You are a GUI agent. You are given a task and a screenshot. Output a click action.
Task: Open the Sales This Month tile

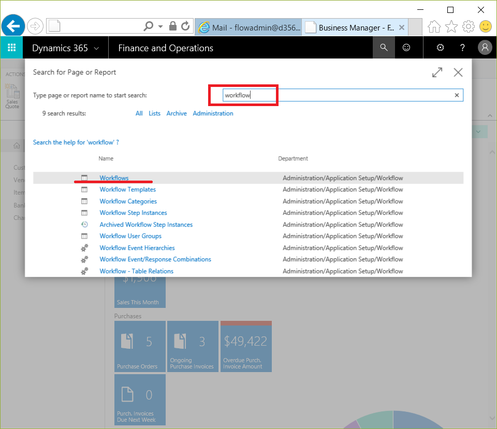(140, 292)
